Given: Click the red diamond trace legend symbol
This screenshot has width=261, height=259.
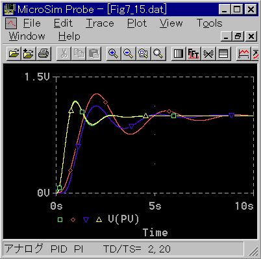Looking at the screenshot, I should [73, 220].
